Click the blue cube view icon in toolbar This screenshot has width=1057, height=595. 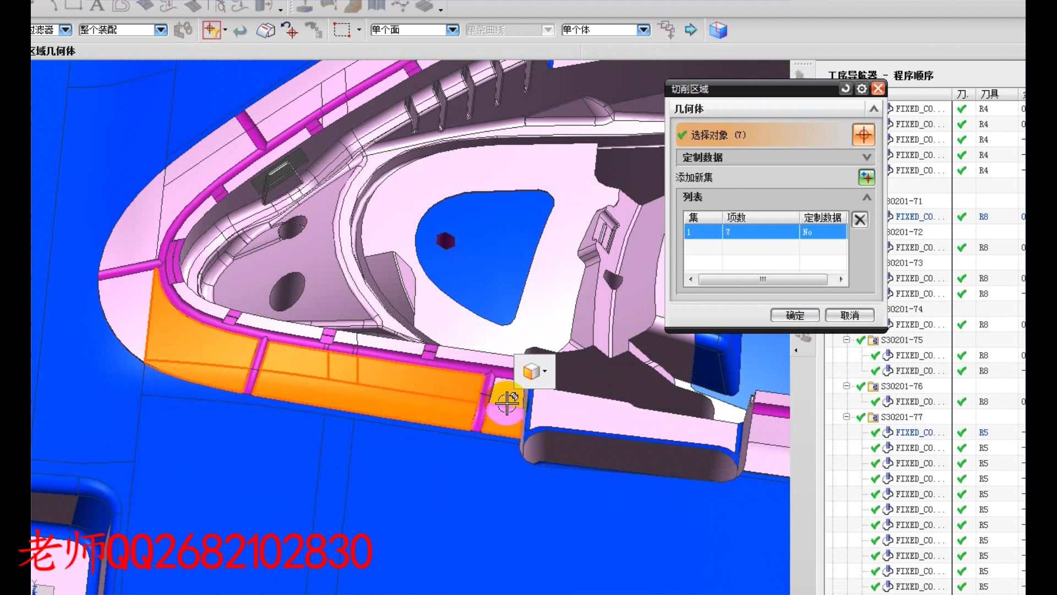click(x=718, y=30)
